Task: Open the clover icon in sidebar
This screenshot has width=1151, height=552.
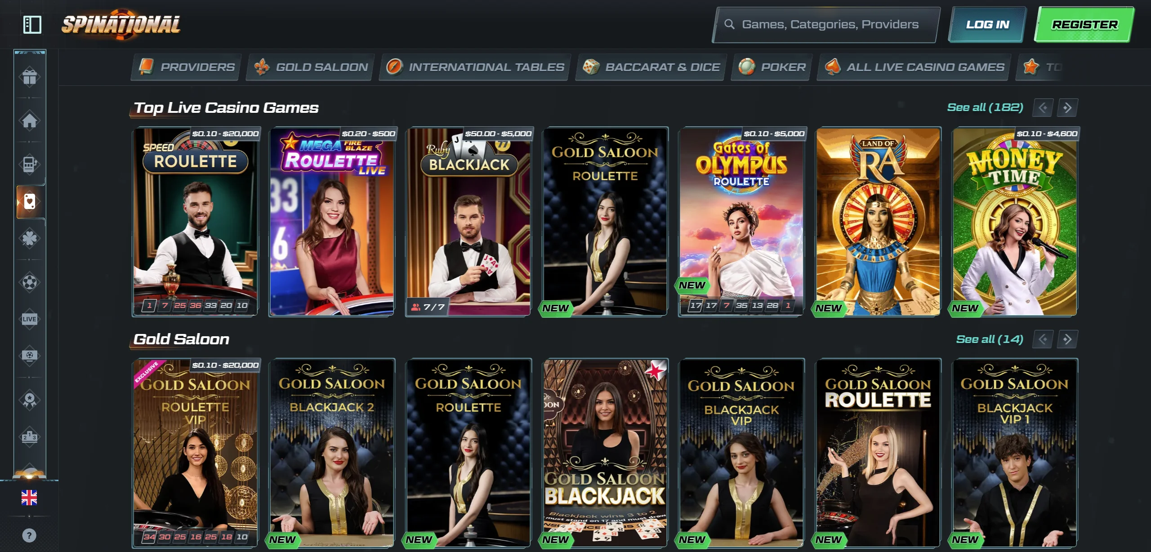Action: [x=30, y=238]
